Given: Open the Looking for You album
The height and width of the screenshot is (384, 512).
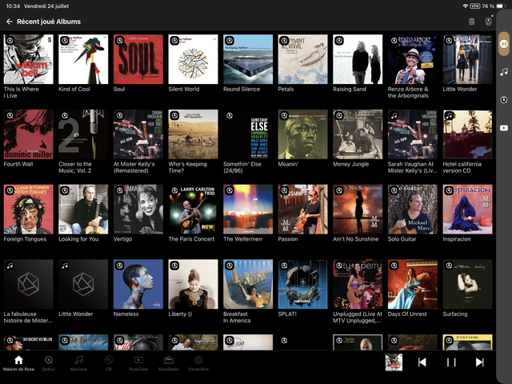Looking at the screenshot, I should pos(83,209).
